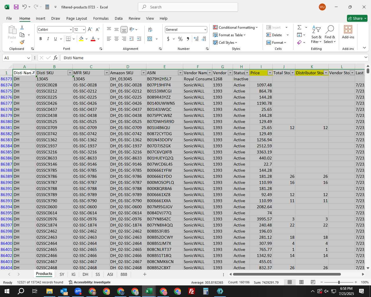The height and width of the screenshot is (297, 371).
Task: Click the horizontal scrollbar thumb
Action: tap(287, 274)
